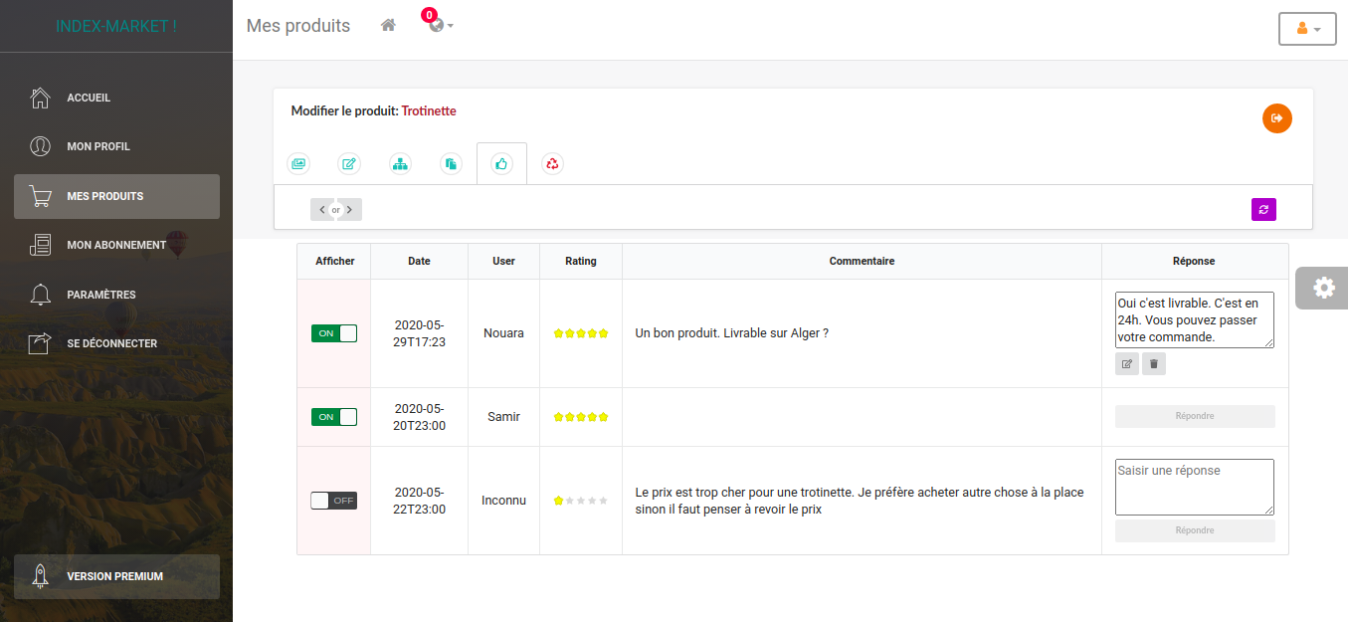1348x622 pixels.
Task: Turn on display of Inconnu's review
Action: [x=333, y=501]
